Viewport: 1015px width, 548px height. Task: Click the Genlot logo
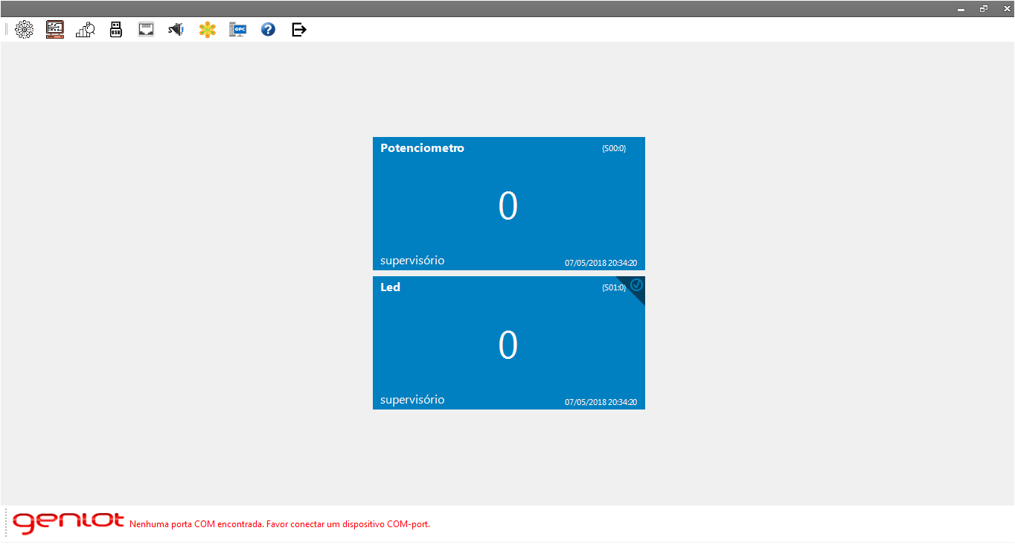pyautogui.click(x=68, y=522)
